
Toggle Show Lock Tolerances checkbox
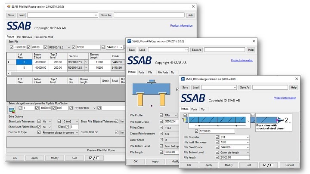click(39, 121)
